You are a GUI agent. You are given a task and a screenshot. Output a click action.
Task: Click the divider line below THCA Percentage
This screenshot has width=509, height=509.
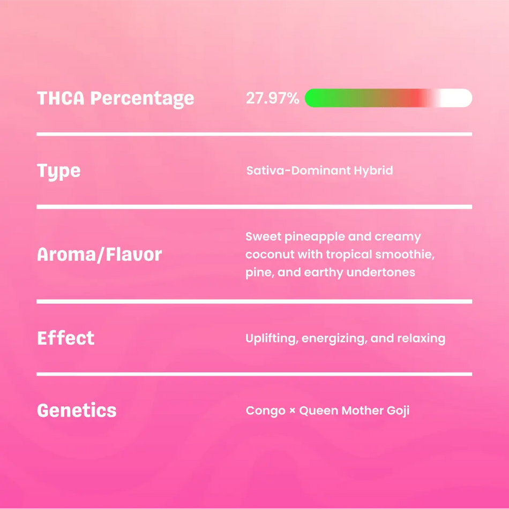254,134
